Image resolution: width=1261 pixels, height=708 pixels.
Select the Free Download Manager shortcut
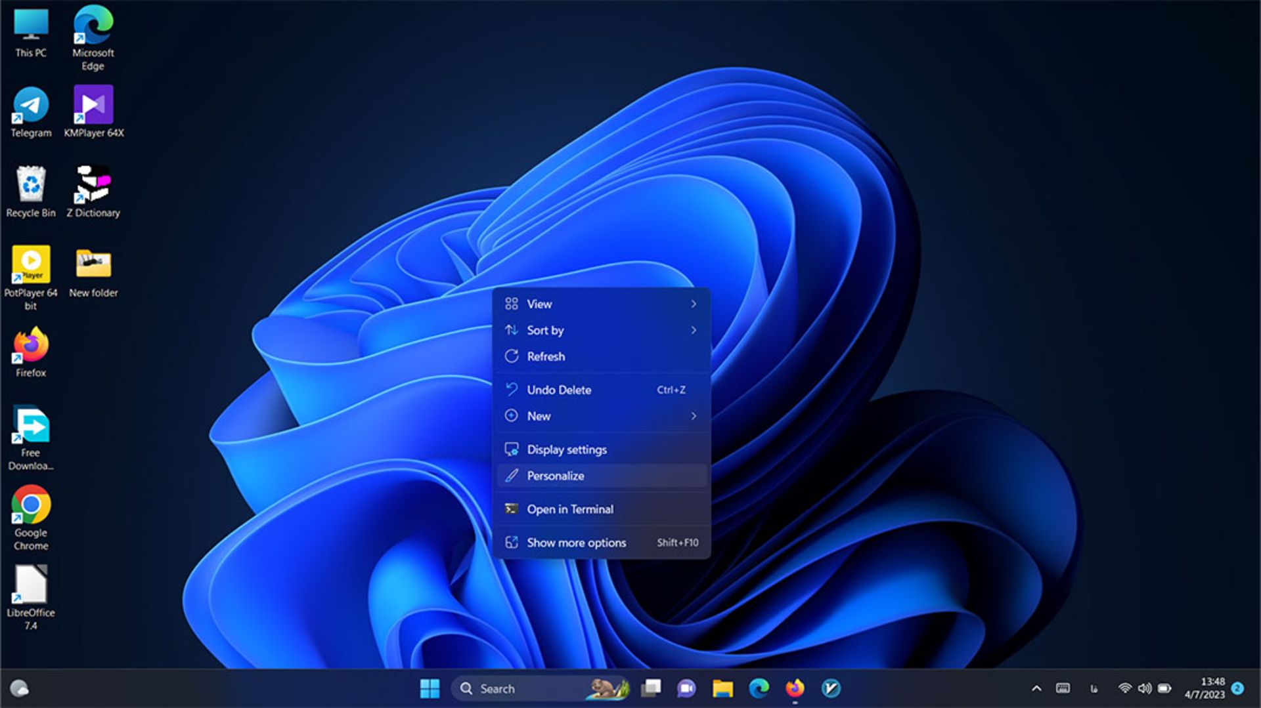(x=30, y=425)
